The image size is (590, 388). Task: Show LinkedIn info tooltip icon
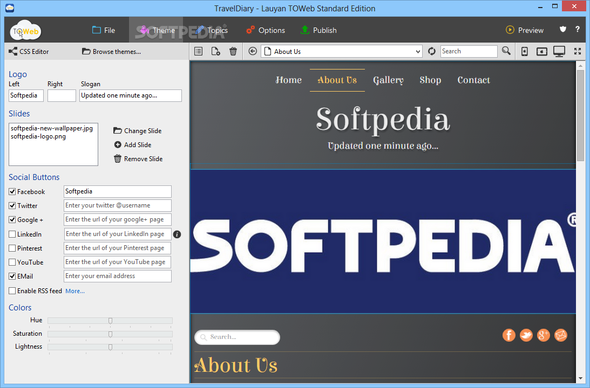(x=177, y=234)
